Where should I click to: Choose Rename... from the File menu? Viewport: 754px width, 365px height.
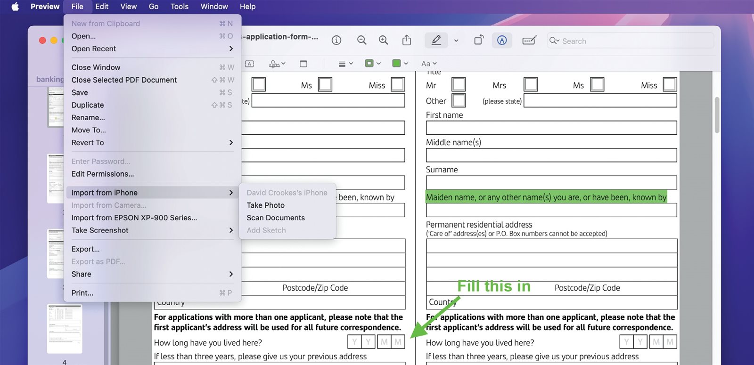pyautogui.click(x=152, y=118)
